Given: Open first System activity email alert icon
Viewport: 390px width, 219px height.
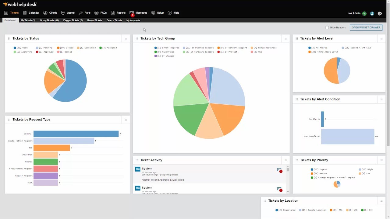Looking at the screenshot, I should 279,170.
